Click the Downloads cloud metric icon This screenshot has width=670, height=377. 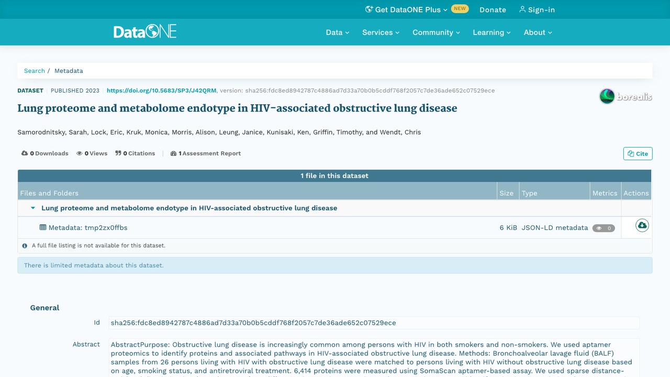25,153
